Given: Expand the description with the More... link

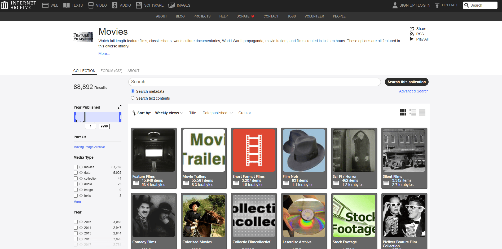Looking at the screenshot, I should click(x=104, y=54).
